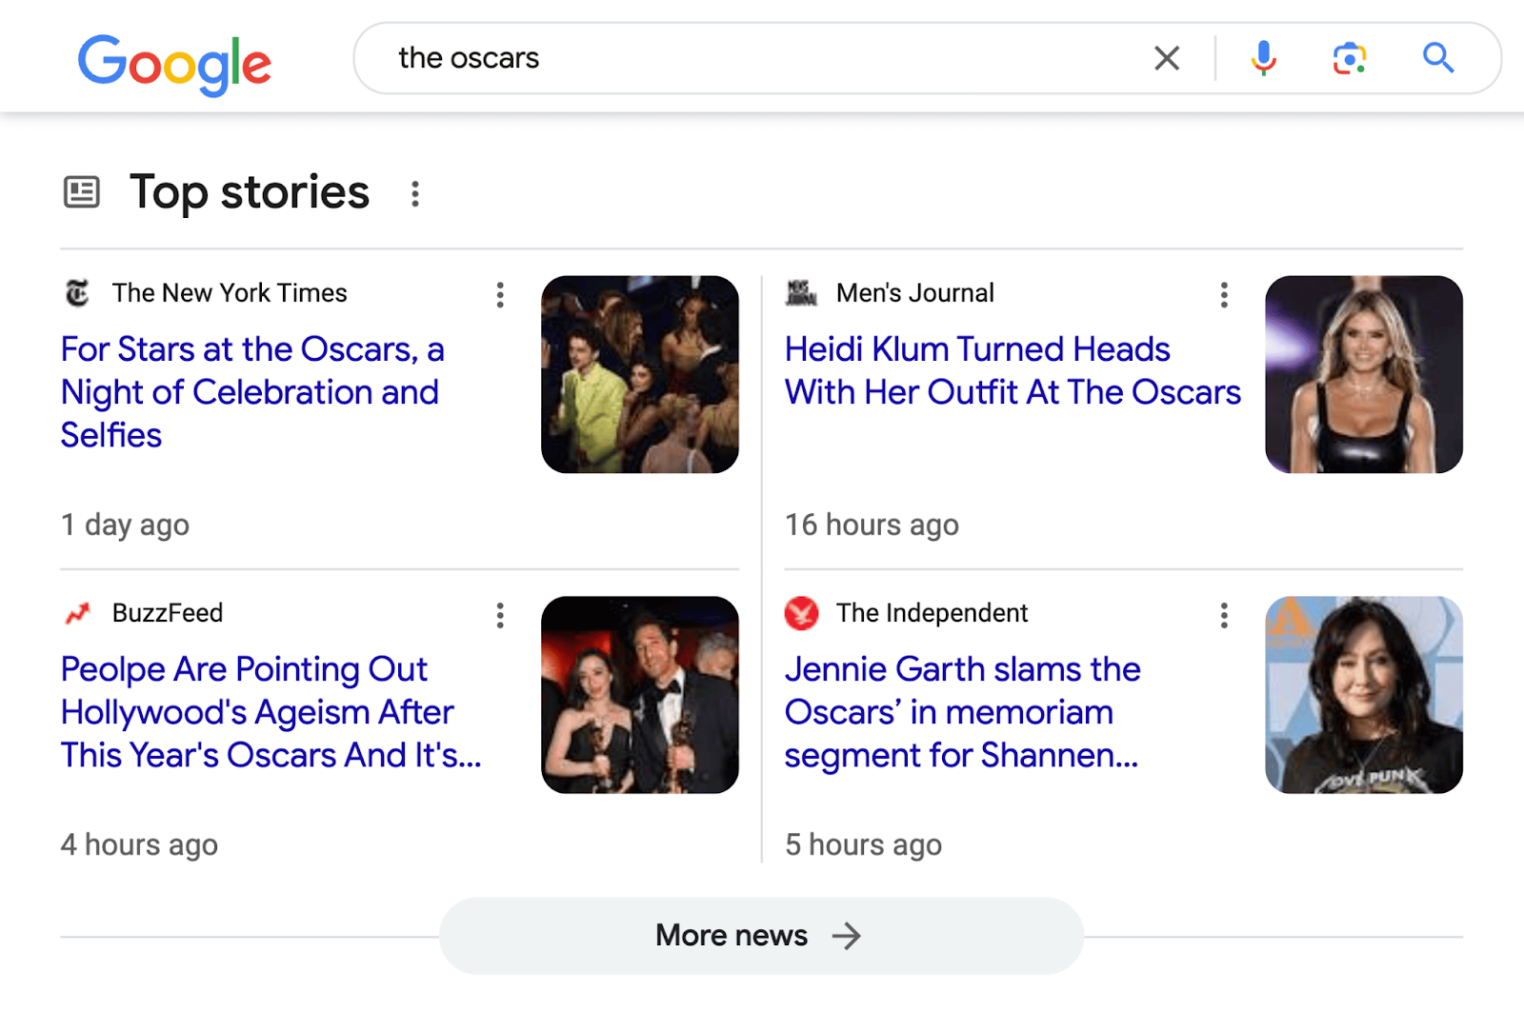The image size is (1524, 1031).
Task: Click the Heidi Klum story thumbnail
Action: 1364,375
